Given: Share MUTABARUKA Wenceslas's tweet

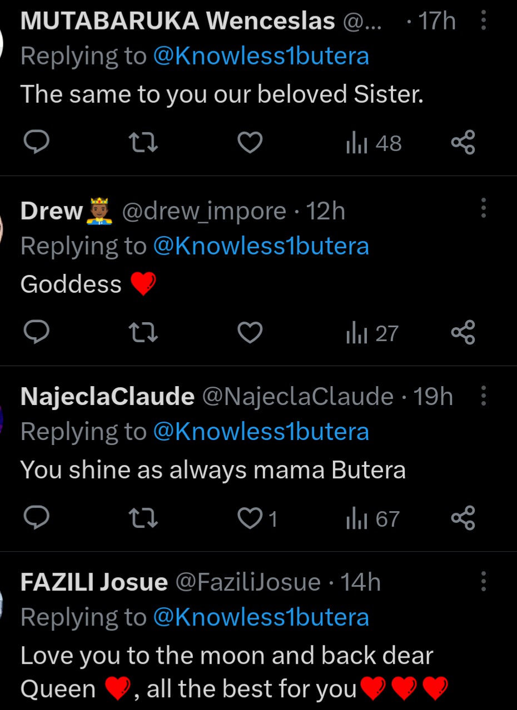Looking at the screenshot, I should click(x=463, y=143).
